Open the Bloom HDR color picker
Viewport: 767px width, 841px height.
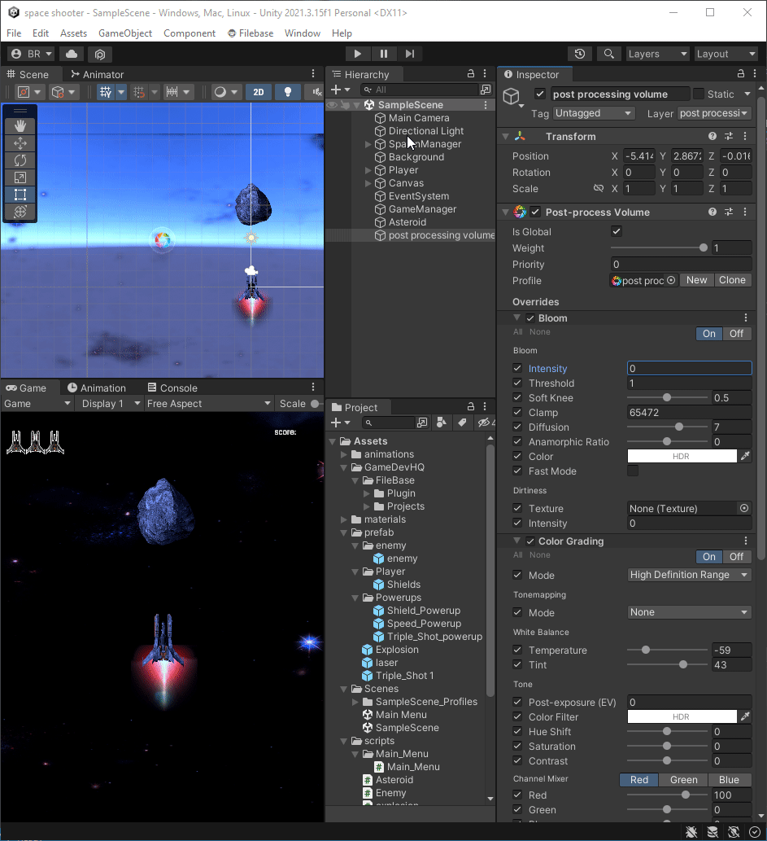(683, 456)
